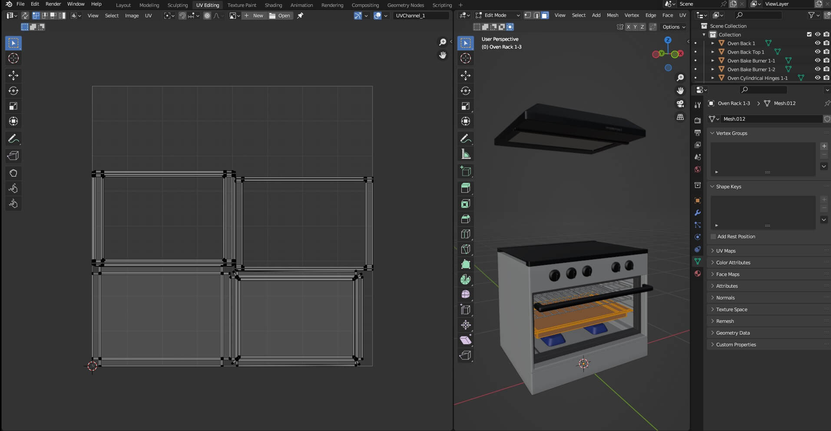Select the Rip Region tool in UV editor

[13, 156]
